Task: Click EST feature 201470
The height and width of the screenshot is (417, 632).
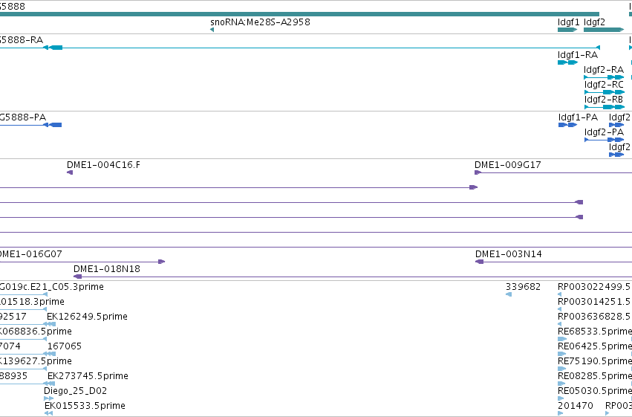Action: pos(575,406)
